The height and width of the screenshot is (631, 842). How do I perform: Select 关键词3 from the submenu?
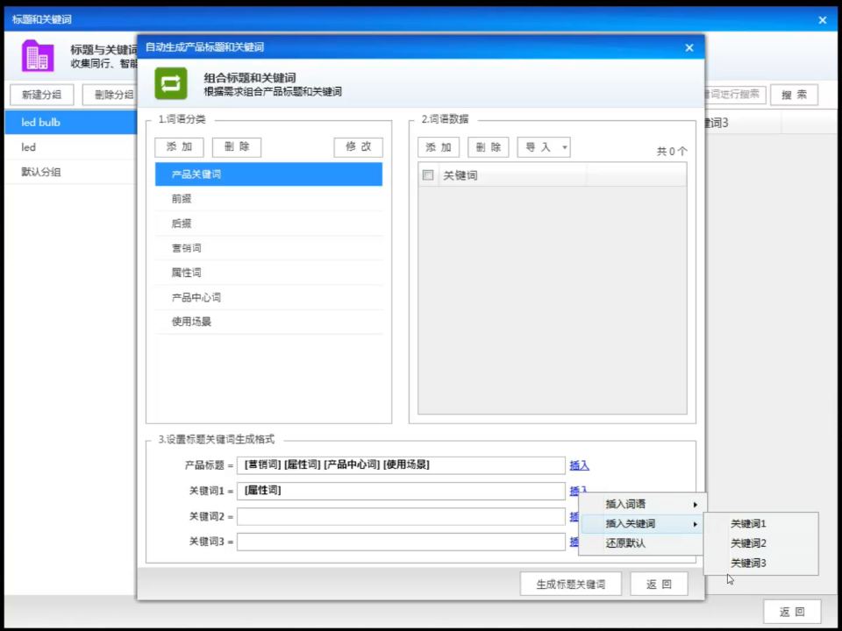[761, 564]
